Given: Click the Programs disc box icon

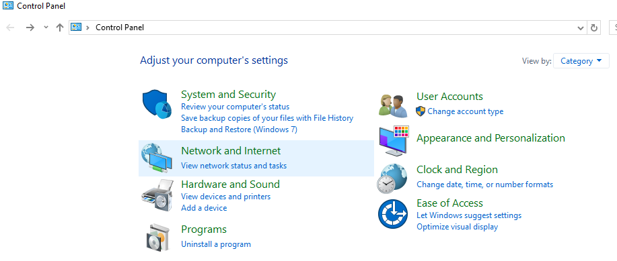Looking at the screenshot, I should pyautogui.click(x=159, y=238).
